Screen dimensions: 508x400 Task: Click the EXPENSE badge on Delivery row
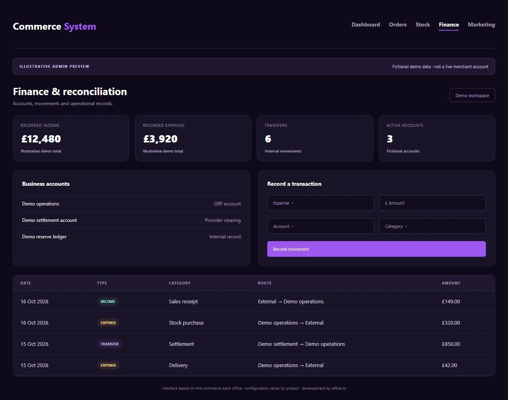tap(108, 365)
